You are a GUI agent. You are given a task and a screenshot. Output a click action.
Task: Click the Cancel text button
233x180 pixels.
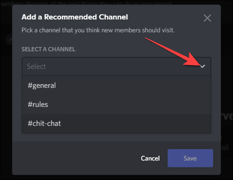click(x=150, y=158)
